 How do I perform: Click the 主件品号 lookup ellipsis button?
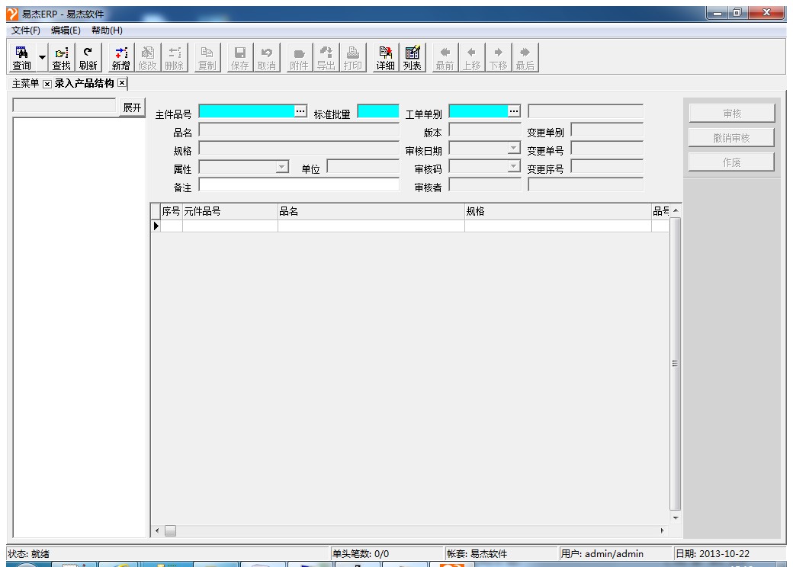[x=300, y=111]
